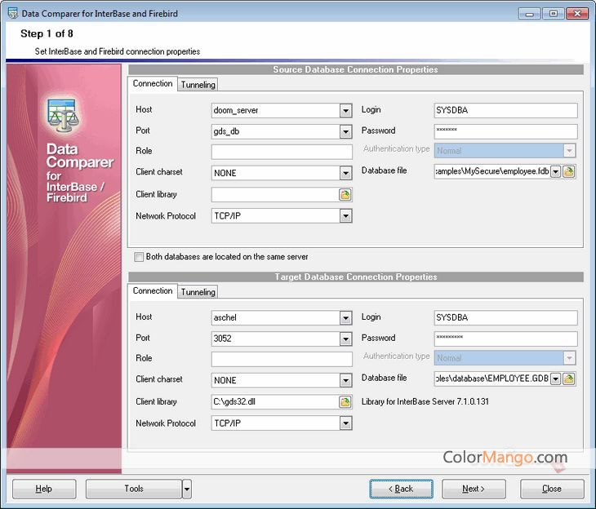Click target Port field 3052

tap(276, 339)
